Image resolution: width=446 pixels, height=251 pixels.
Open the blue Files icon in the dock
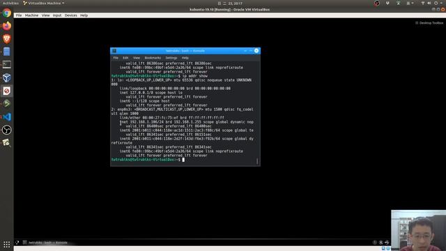pos(7,52)
